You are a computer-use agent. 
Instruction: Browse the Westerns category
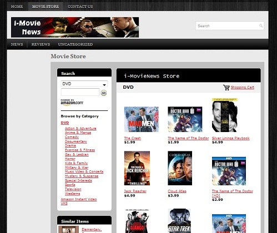tap(73, 194)
